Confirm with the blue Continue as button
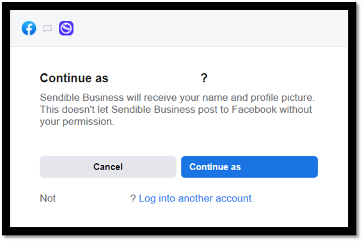The width and height of the screenshot is (362, 241). tap(249, 167)
